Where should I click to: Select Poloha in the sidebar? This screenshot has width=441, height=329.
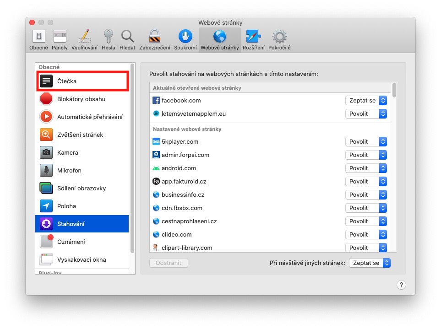click(82, 206)
